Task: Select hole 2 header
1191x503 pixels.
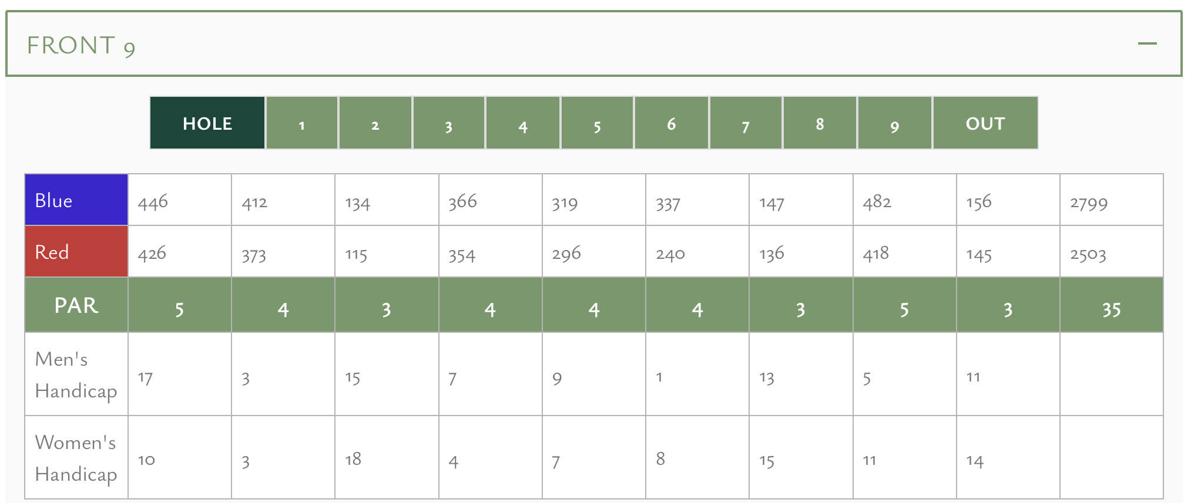Action: coord(375,123)
